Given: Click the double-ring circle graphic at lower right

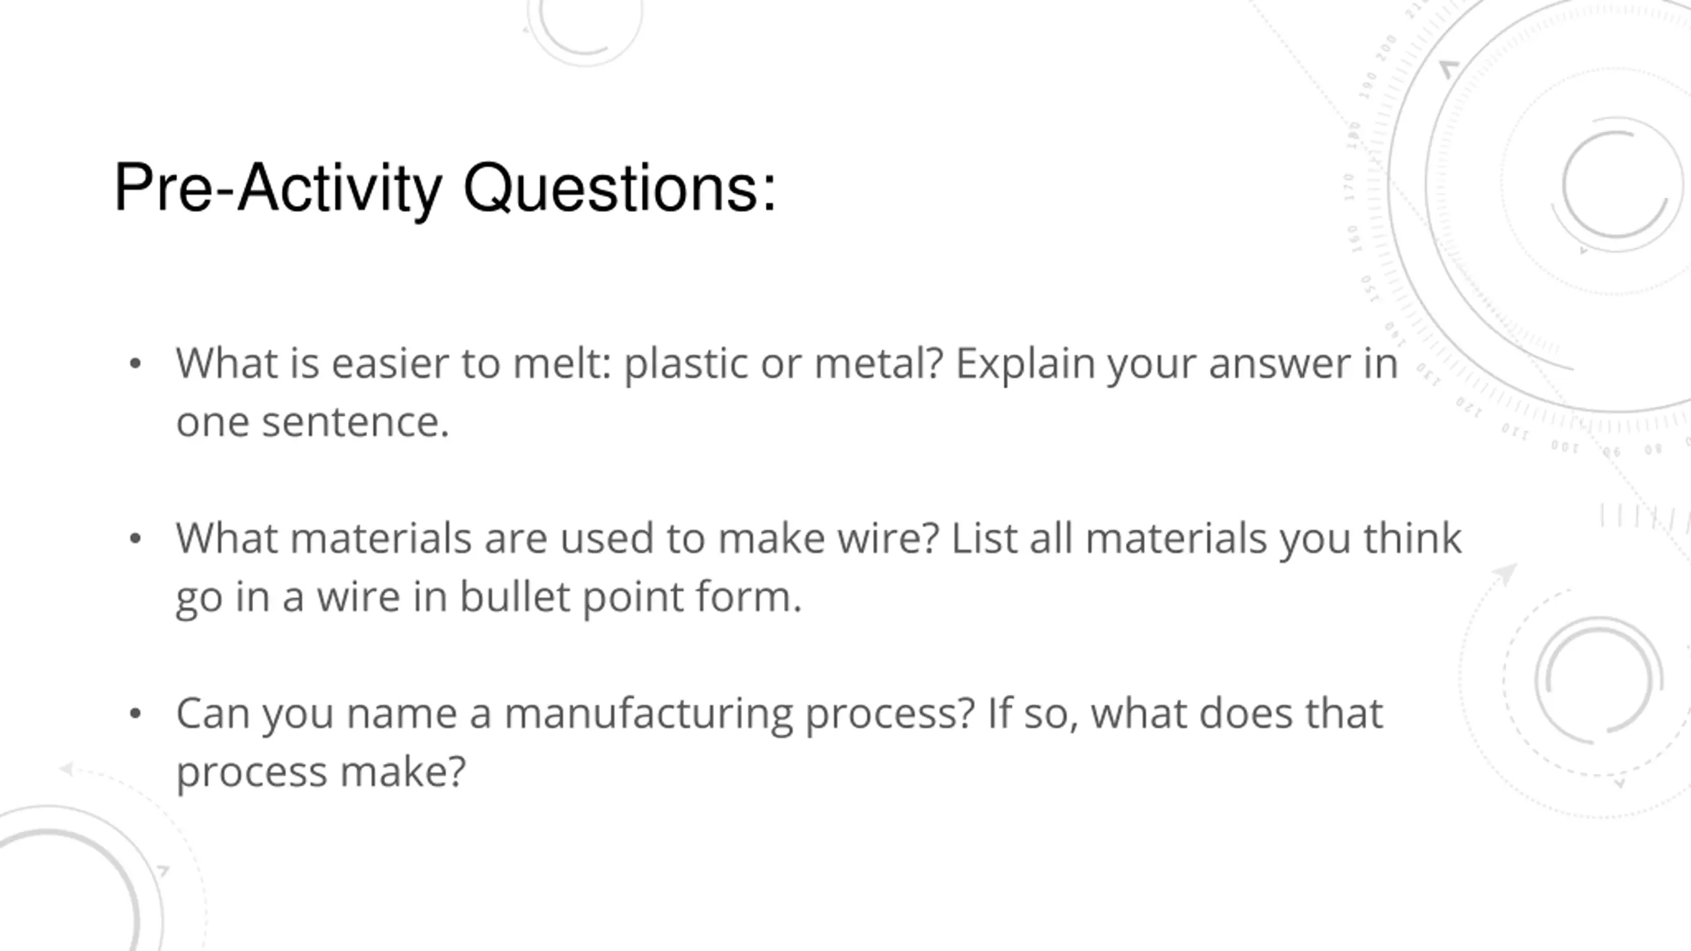Looking at the screenshot, I should click(1599, 680).
